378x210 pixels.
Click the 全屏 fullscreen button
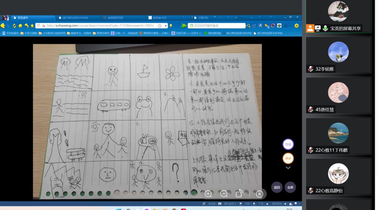click(290, 187)
